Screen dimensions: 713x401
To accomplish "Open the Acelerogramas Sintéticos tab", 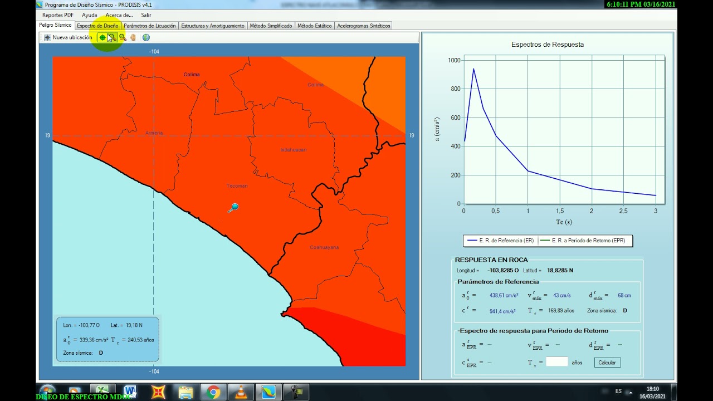I will tap(364, 26).
